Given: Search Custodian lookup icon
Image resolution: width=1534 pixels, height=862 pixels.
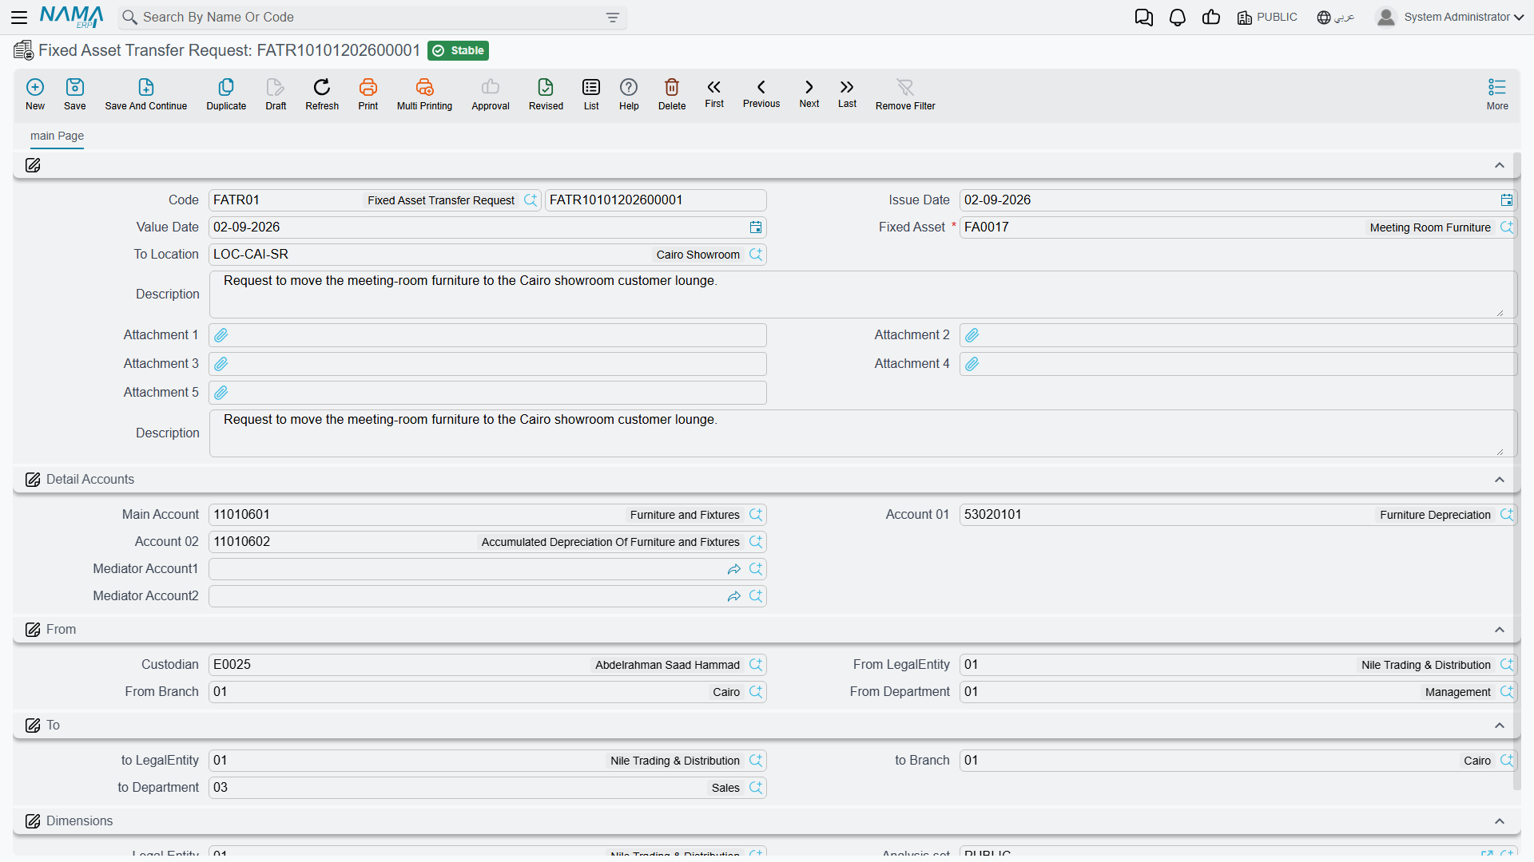Looking at the screenshot, I should pyautogui.click(x=756, y=665).
